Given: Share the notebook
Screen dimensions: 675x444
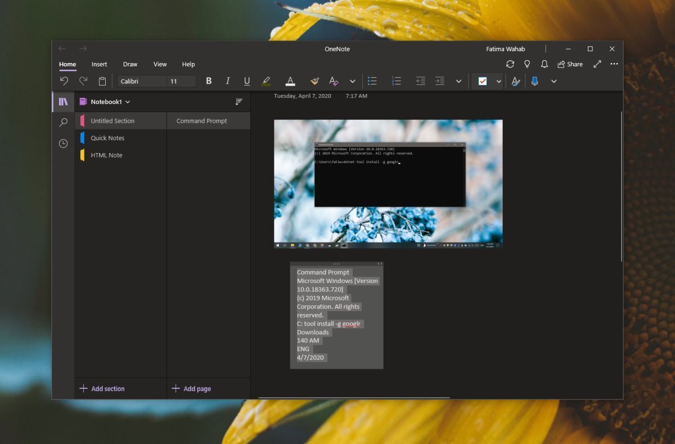Looking at the screenshot, I should pyautogui.click(x=570, y=64).
